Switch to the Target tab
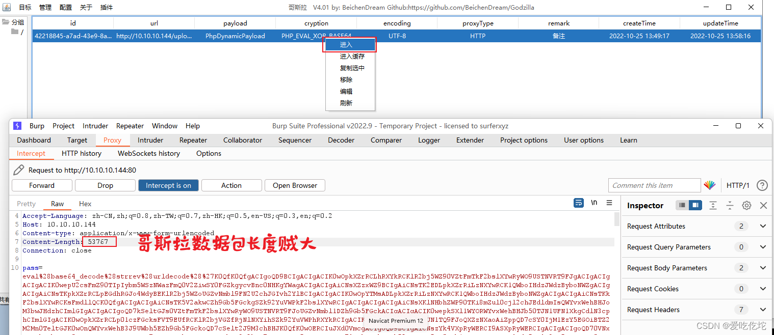This screenshot has height=335, width=774. (78, 140)
